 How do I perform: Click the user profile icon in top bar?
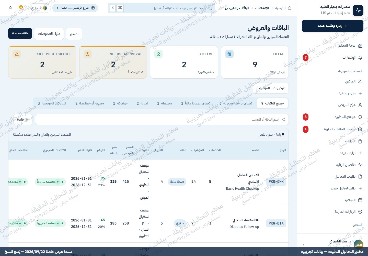pyautogui.click(x=10, y=8)
